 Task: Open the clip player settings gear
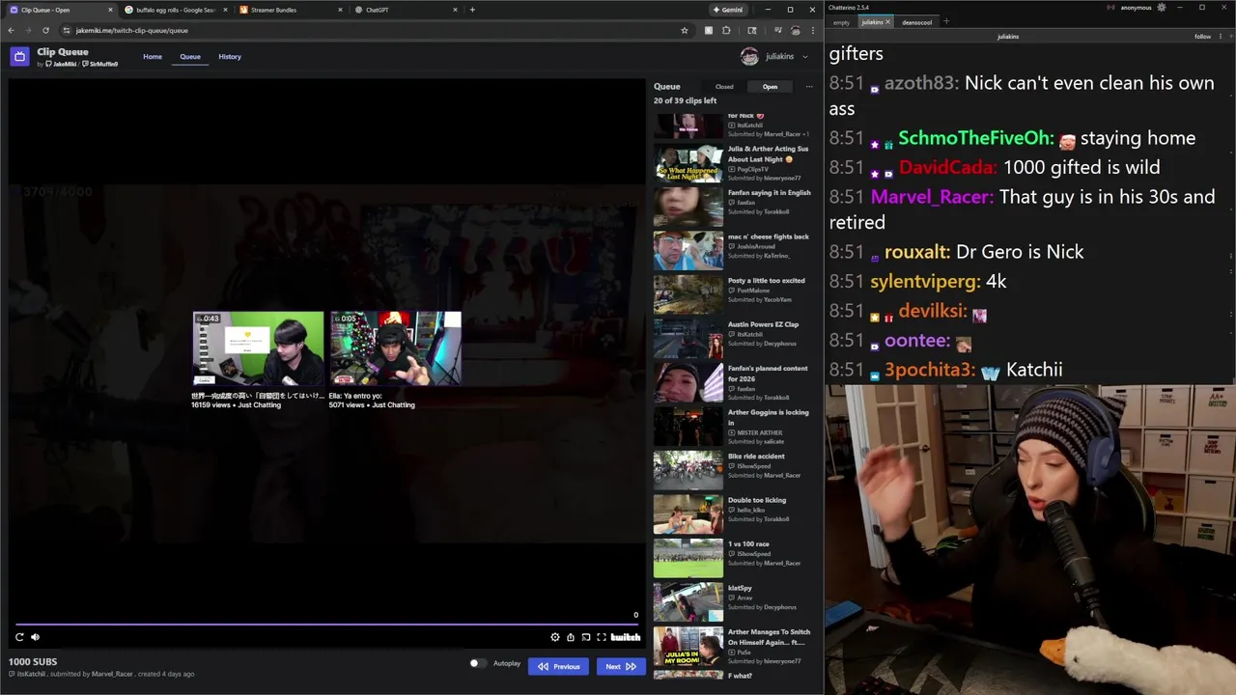(555, 637)
